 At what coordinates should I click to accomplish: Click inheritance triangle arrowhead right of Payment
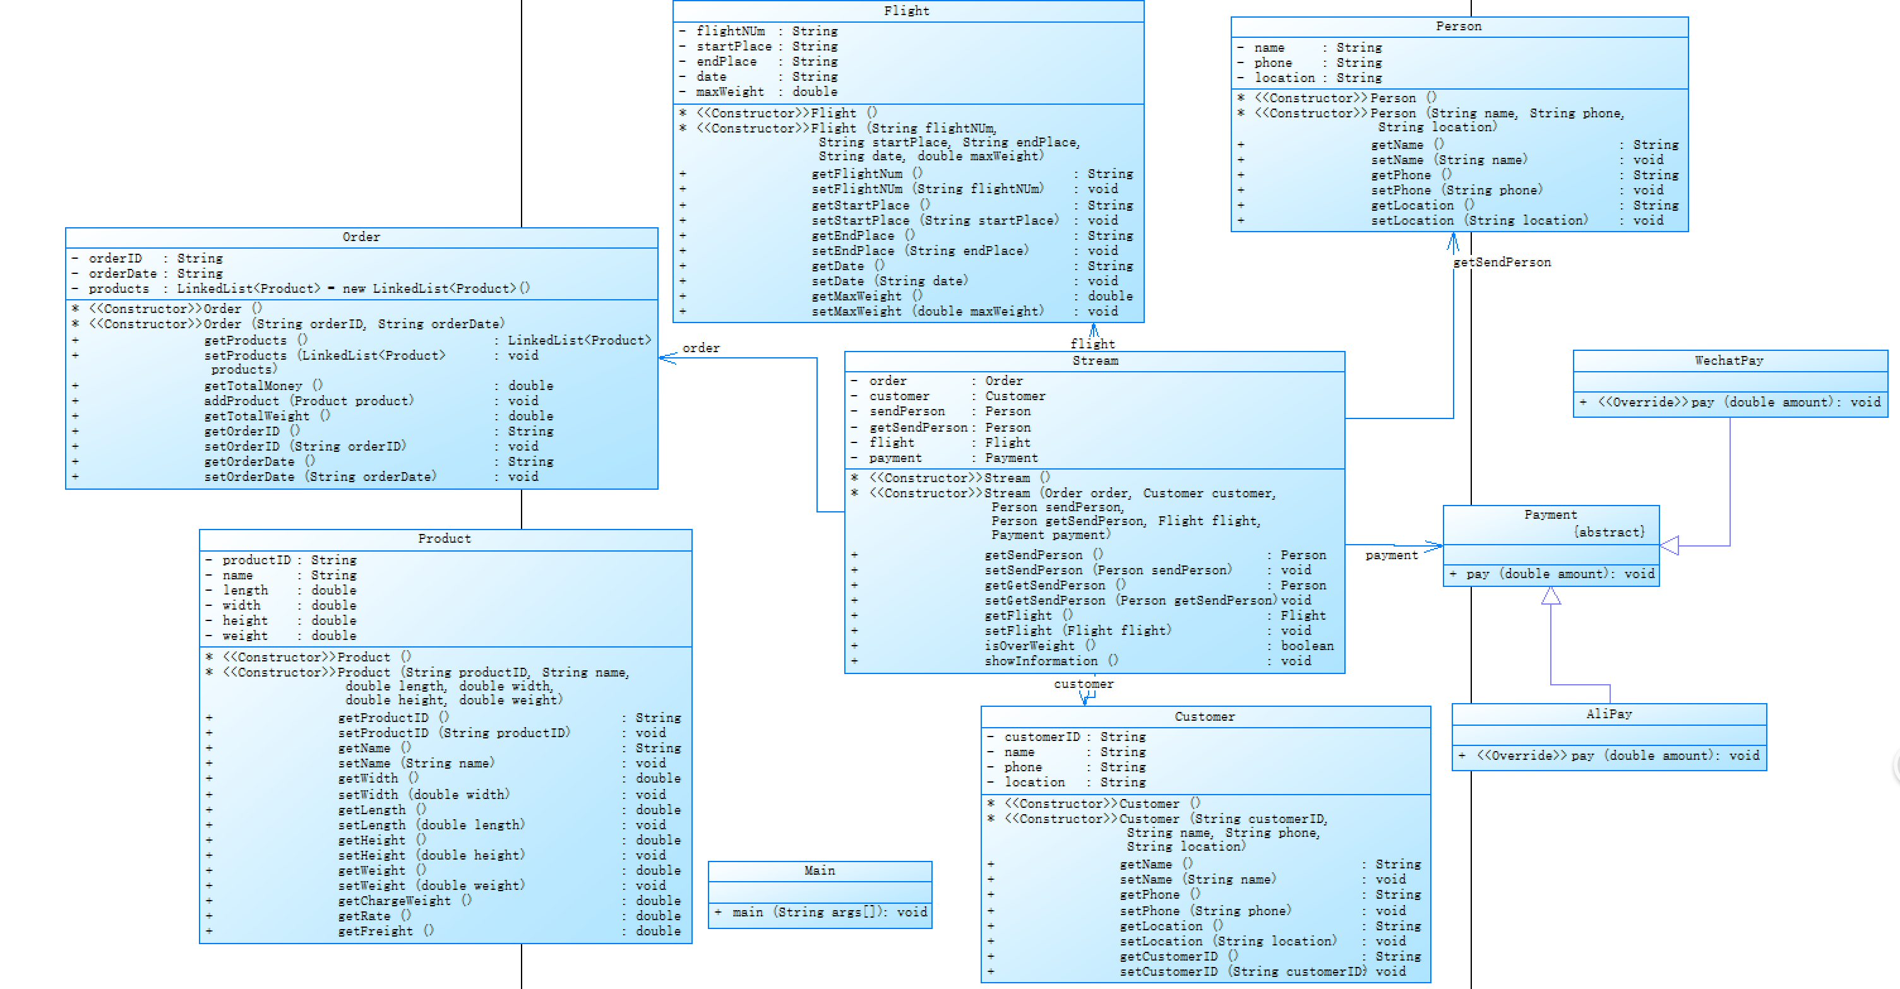(1670, 545)
